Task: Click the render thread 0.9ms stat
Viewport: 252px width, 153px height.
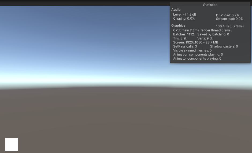Action: pyautogui.click(x=216, y=30)
